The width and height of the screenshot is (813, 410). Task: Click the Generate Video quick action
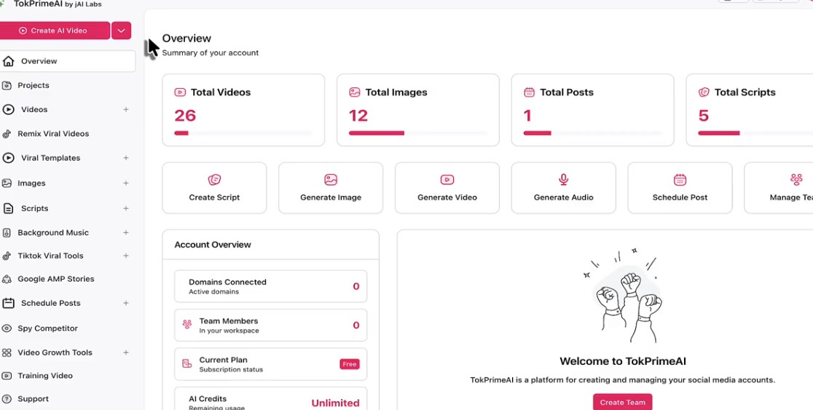pyautogui.click(x=447, y=188)
